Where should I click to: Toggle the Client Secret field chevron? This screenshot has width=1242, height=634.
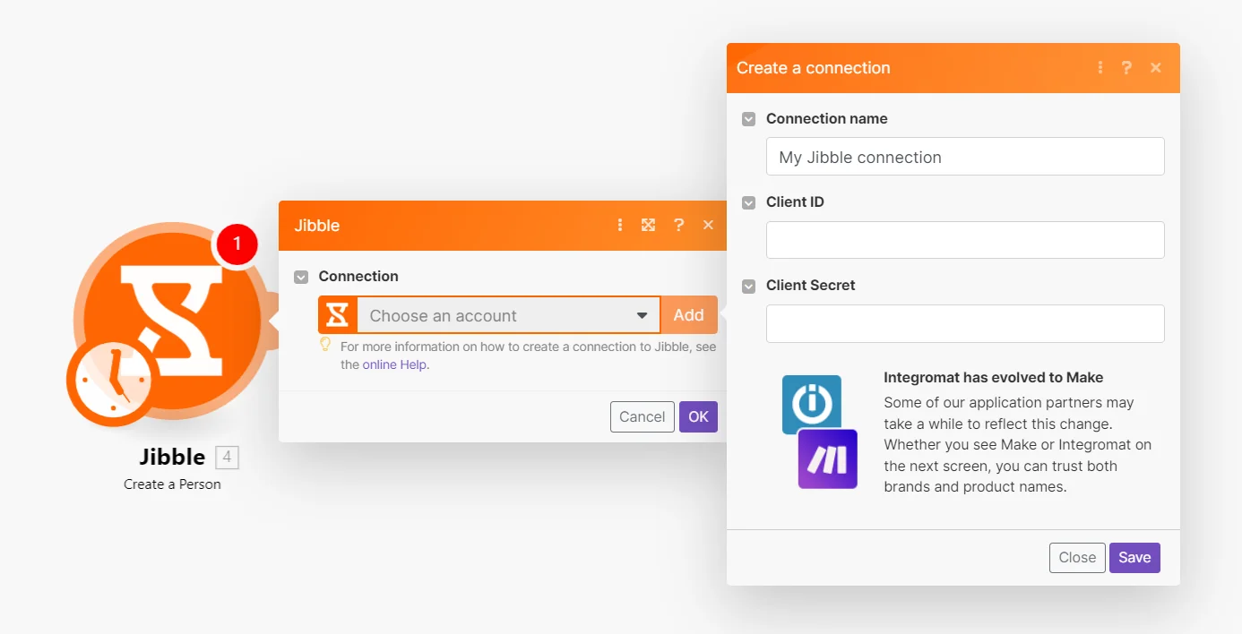[x=748, y=287]
